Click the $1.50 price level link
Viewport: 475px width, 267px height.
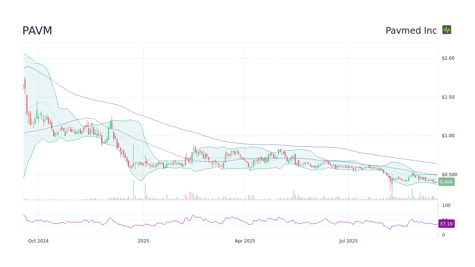(x=449, y=97)
